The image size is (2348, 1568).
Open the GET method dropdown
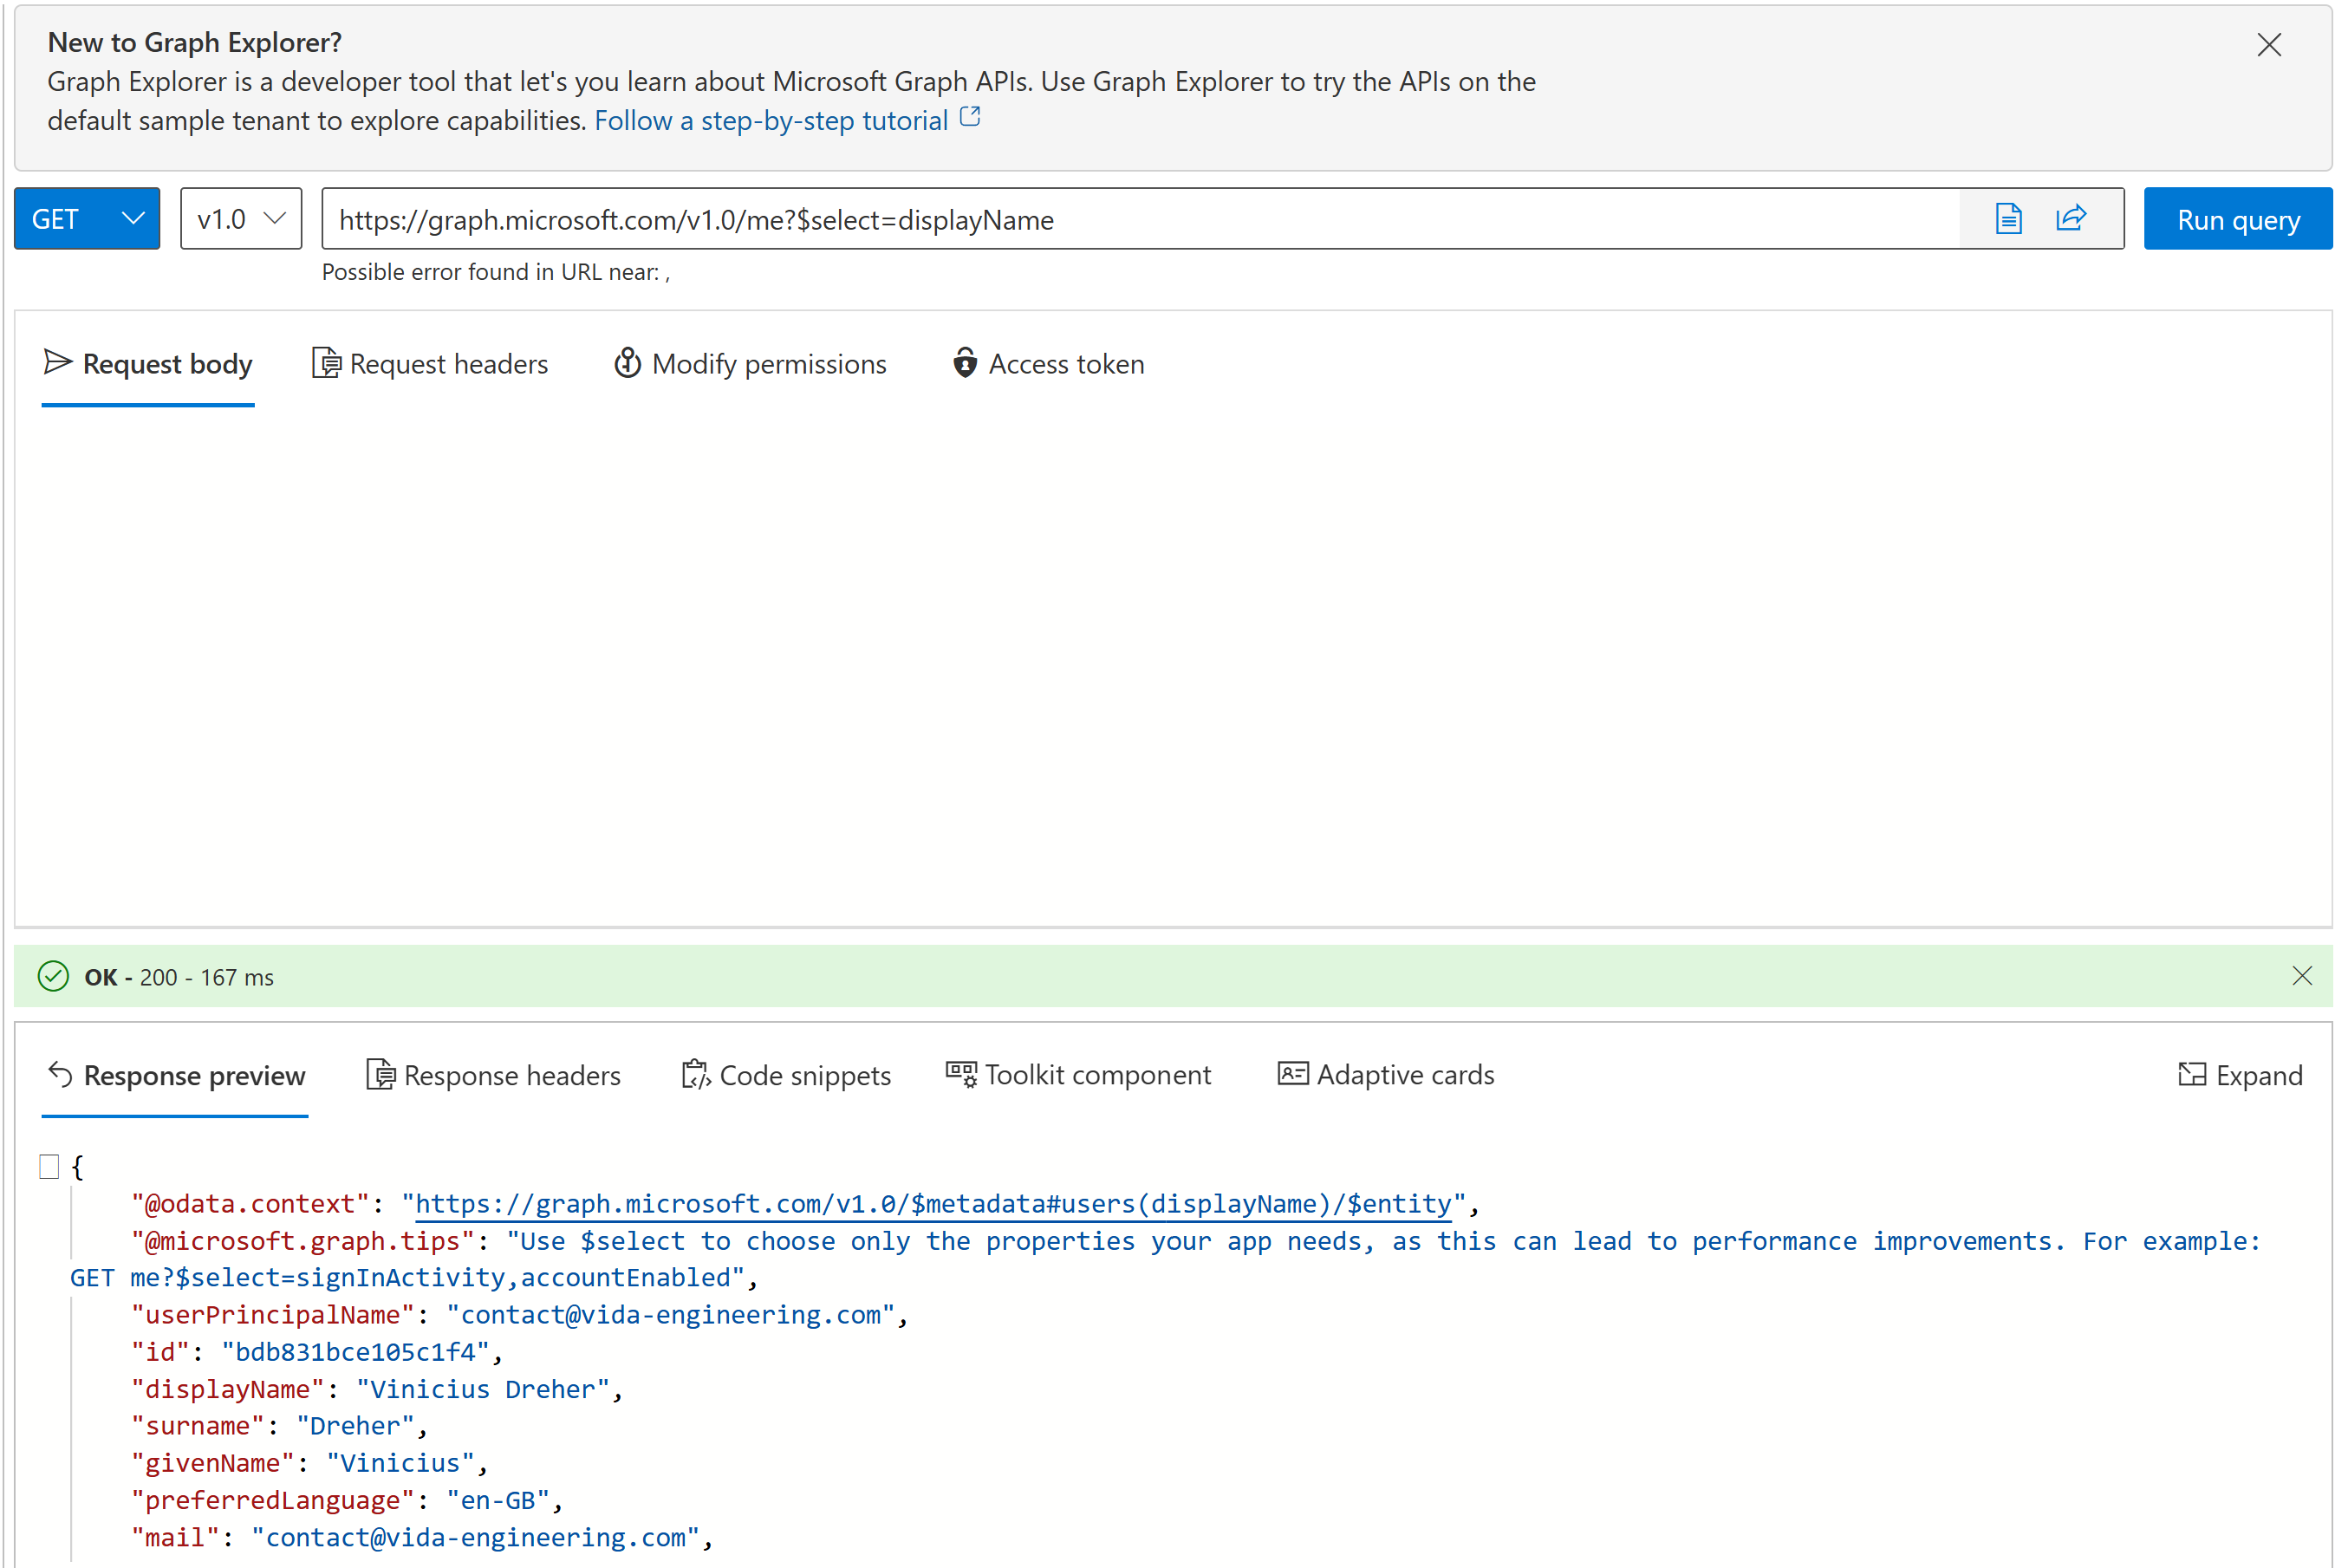[x=87, y=219]
